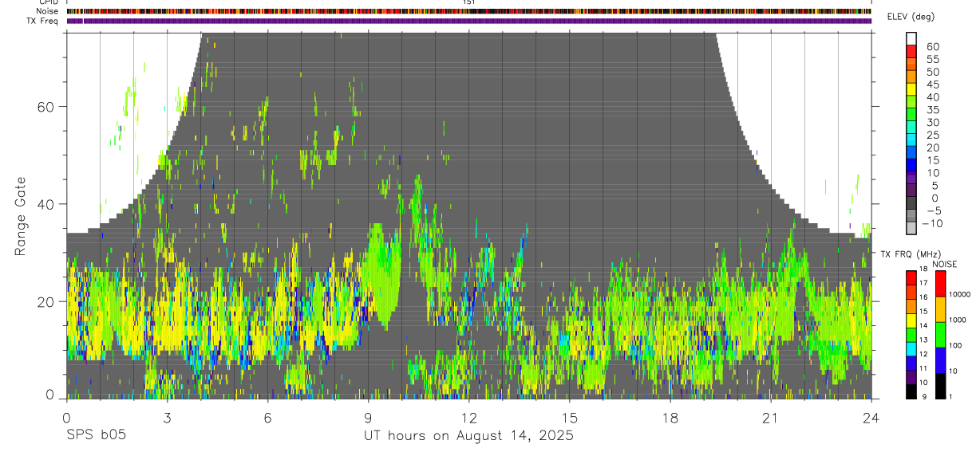The image size is (980, 452).
Task: Click the '55' label on ELEV scale
Action: click(x=932, y=59)
